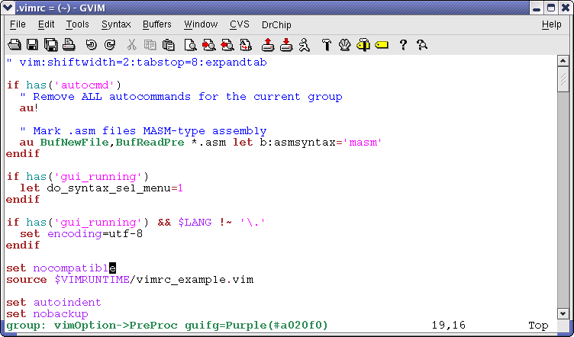Close the GVIM window
574x337 pixels.
(x=565, y=8)
